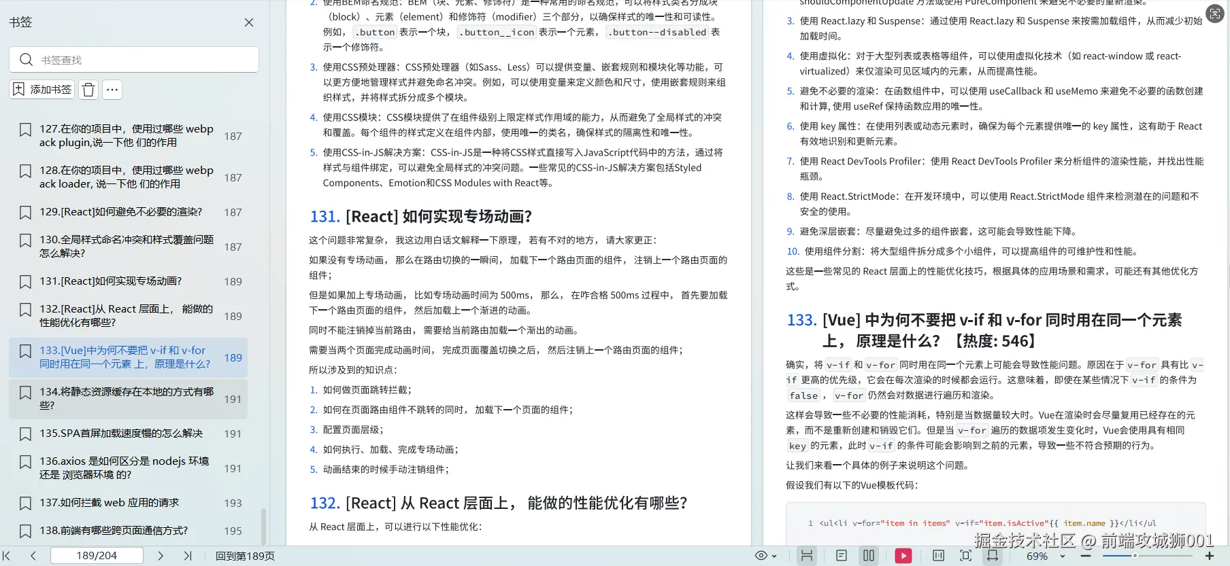Screen dimensions: 1230x566
Task: Click the fit width icon
Action: pyautogui.click(x=993, y=556)
